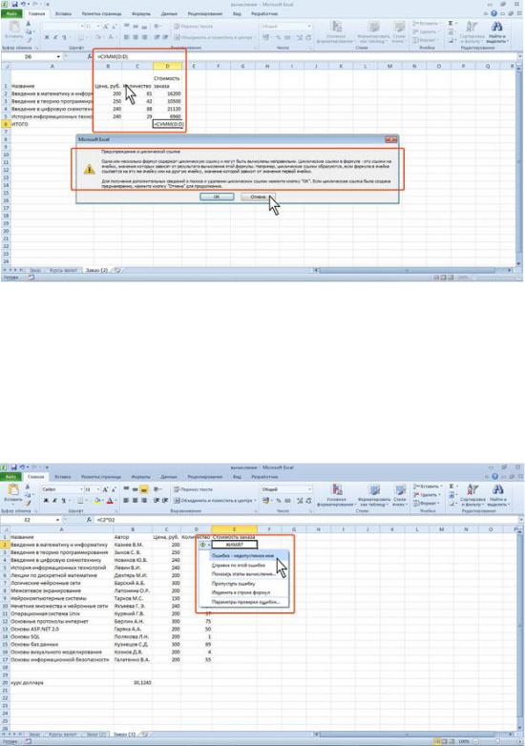Click the upper Excel horizontal scrollbar

pos(413,270)
